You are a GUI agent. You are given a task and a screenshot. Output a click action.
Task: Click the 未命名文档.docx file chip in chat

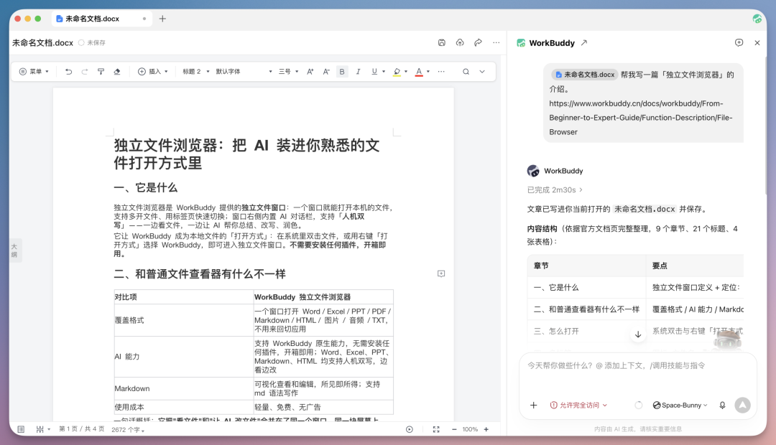click(x=584, y=75)
